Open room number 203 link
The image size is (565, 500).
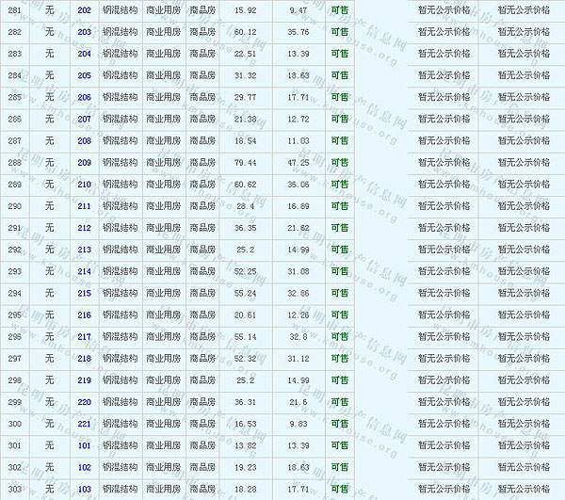[x=84, y=32]
